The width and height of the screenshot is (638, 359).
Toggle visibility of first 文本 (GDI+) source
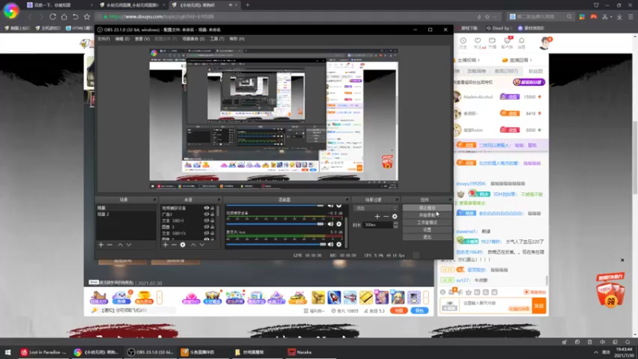pos(207,221)
